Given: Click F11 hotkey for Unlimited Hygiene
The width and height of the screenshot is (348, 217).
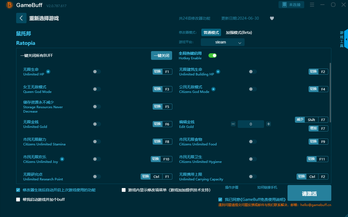Looking at the screenshot, I should coord(317,159).
